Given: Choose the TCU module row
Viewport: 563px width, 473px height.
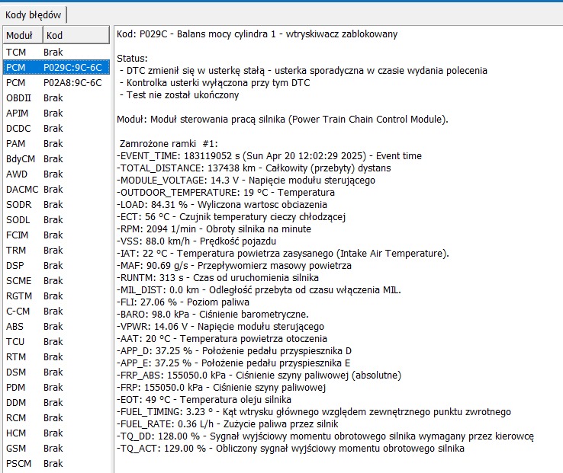Looking at the screenshot, I should point(55,341).
